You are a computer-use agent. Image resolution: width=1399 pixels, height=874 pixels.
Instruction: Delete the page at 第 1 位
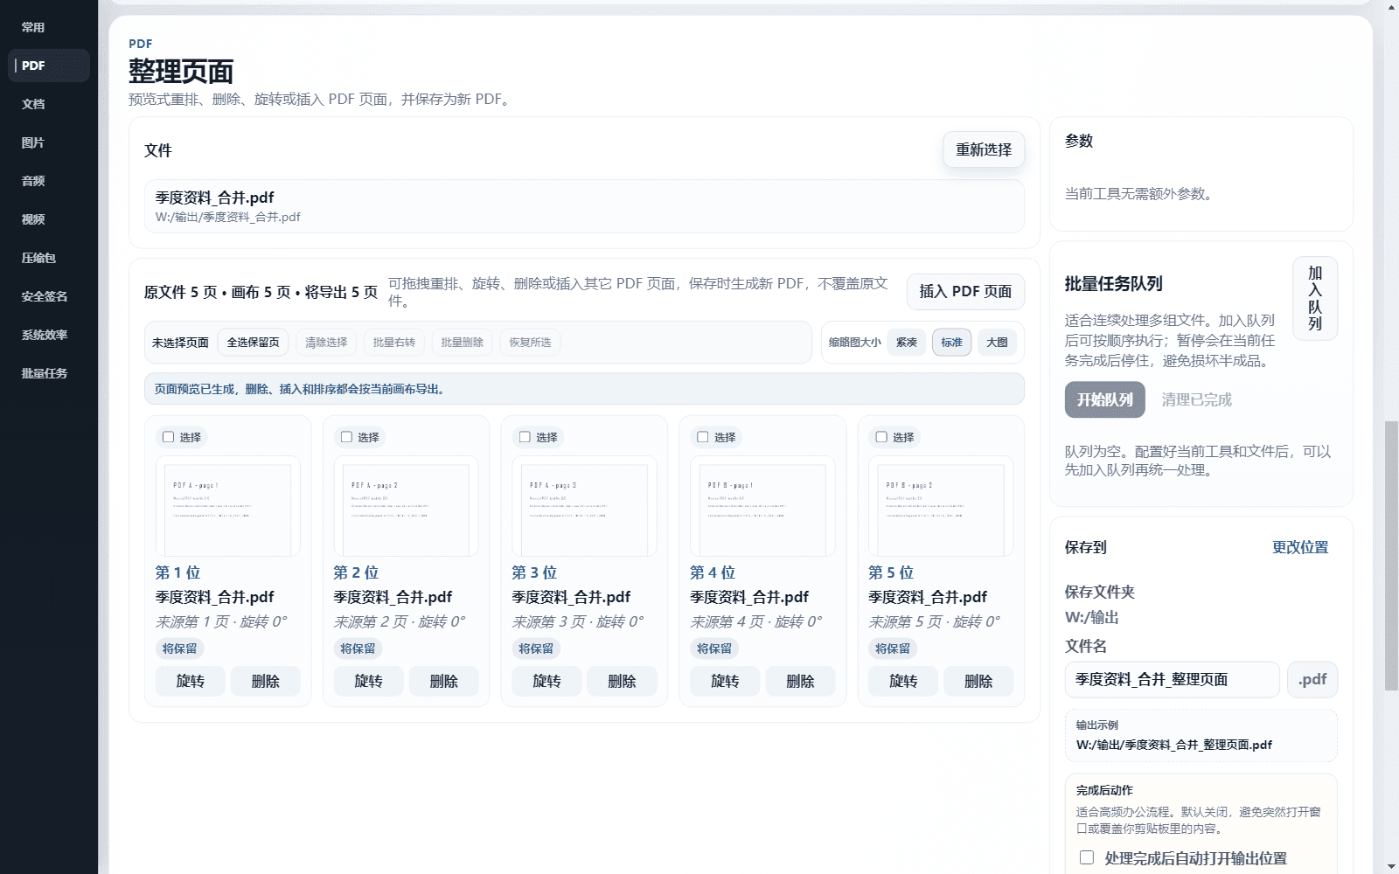[266, 681]
